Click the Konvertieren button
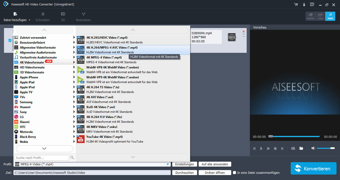The image size is (340, 180). coord(313,168)
